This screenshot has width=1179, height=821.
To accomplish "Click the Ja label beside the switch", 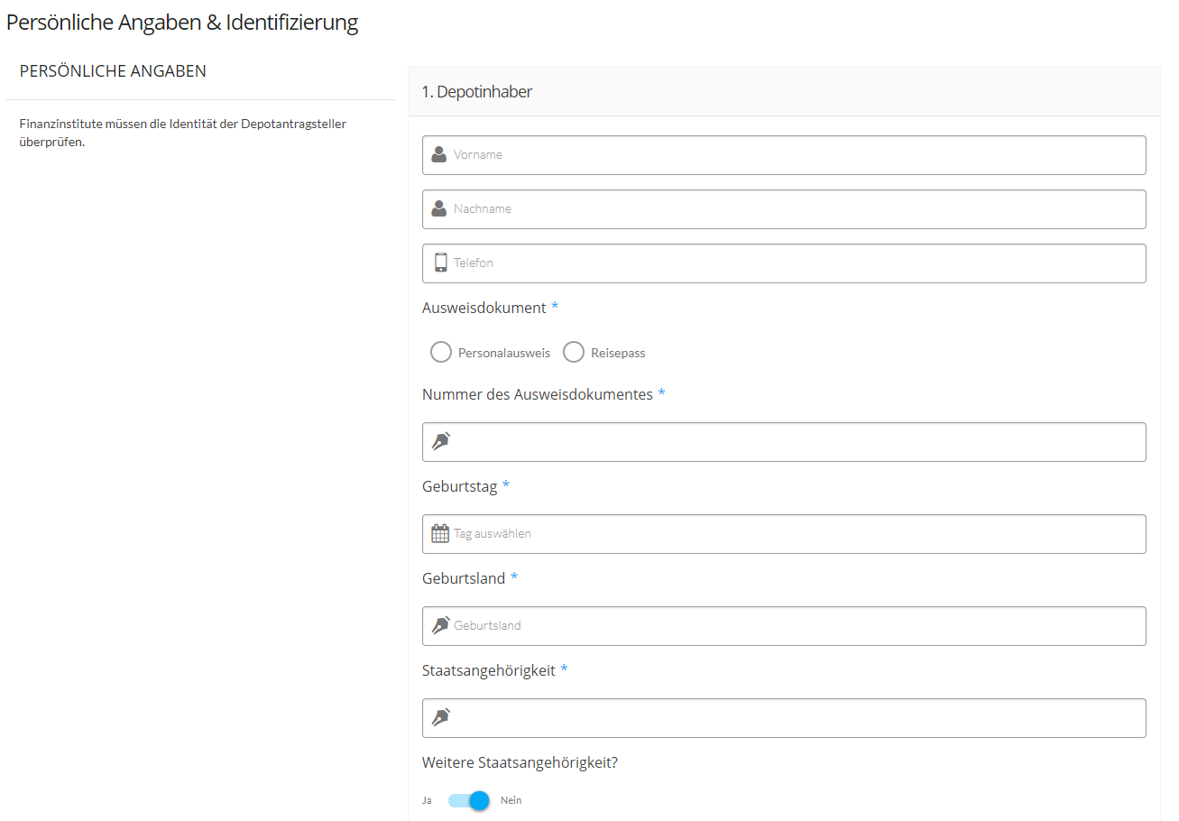I will (427, 800).
